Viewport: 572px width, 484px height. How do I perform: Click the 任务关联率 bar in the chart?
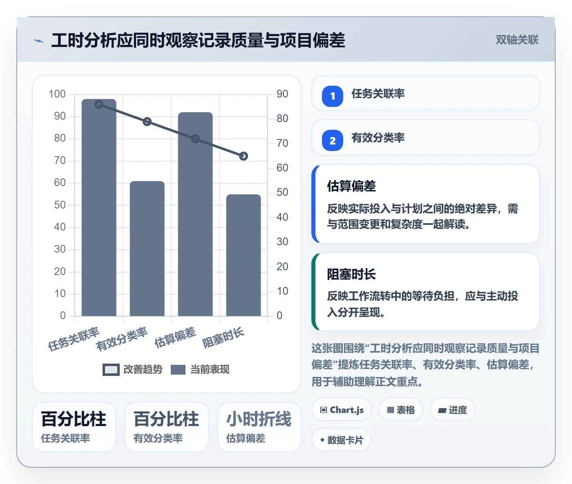tap(99, 207)
